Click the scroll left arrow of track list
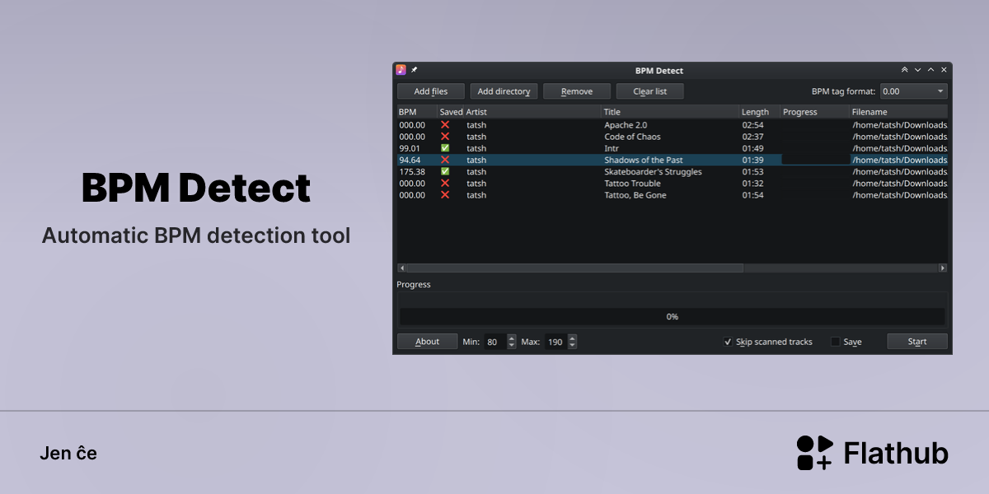Image resolution: width=989 pixels, height=494 pixels. (x=402, y=268)
